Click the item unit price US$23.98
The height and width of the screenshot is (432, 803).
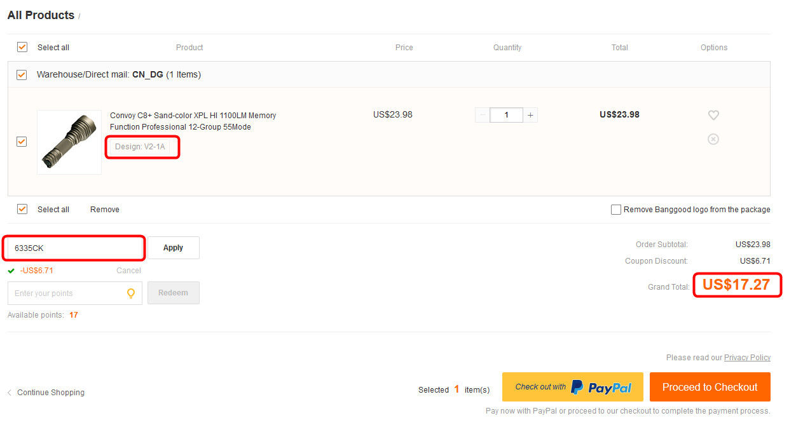393,115
